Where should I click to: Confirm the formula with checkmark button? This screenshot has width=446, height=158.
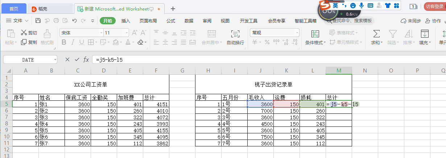pos(77,59)
